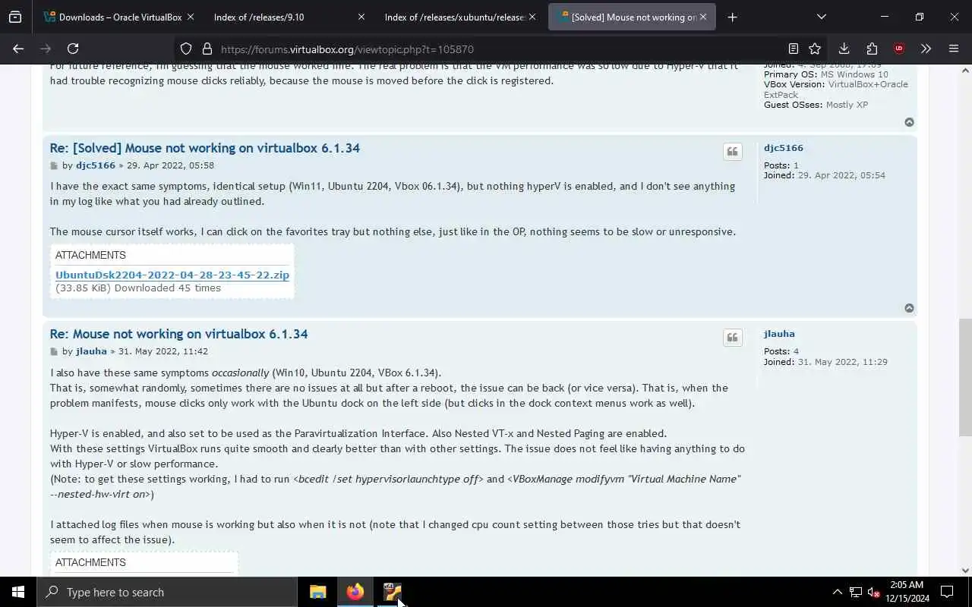Click jlauha's 'Joined: 31. May 2022, 11:29' text
972x607 pixels.
coord(825,362)
